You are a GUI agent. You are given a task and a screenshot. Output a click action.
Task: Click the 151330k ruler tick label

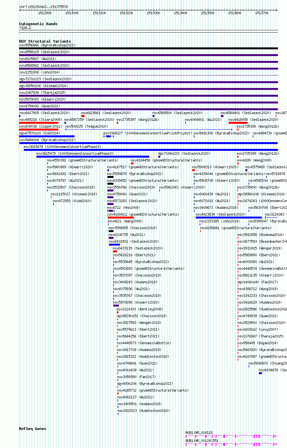pos(153,13)
